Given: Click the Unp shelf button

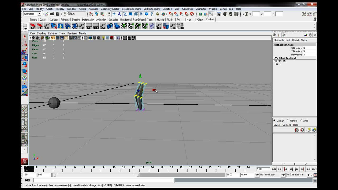Looking at the screenshot, I should (x=173, y=26).
